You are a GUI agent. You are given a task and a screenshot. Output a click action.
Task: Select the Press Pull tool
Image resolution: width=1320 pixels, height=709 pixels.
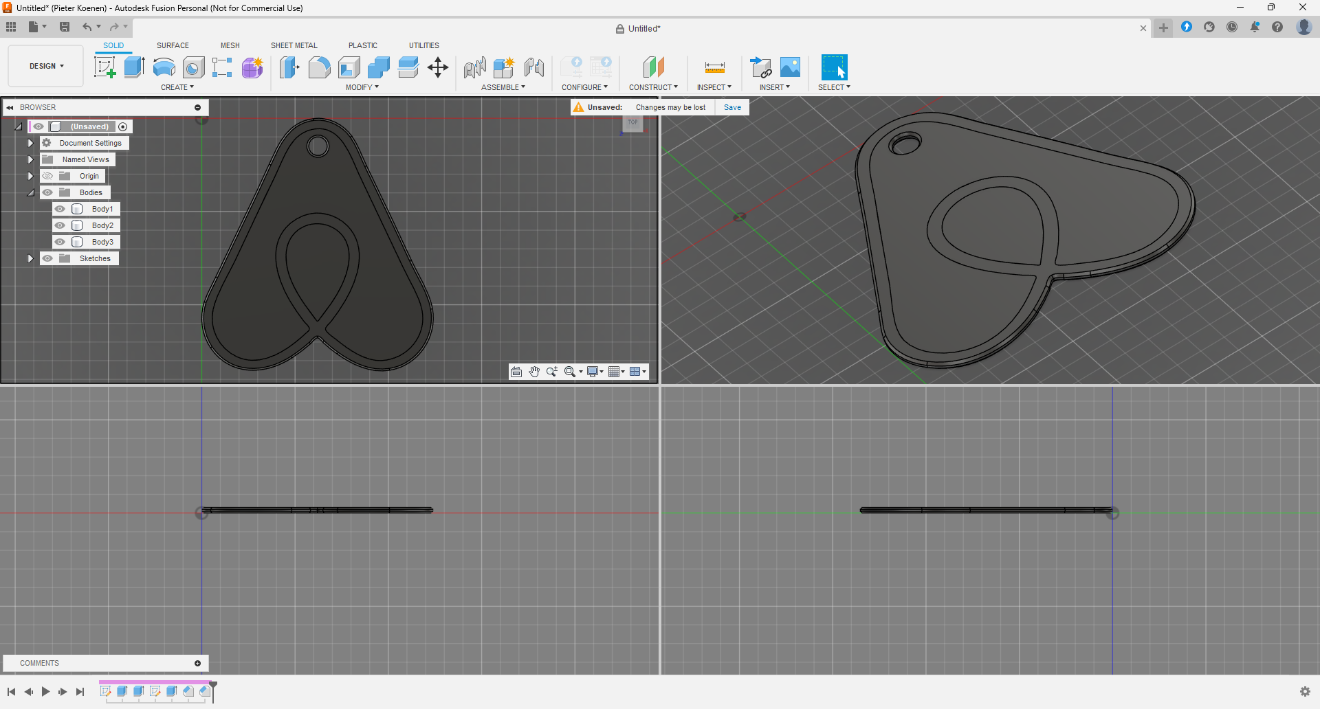coord(289,67)
